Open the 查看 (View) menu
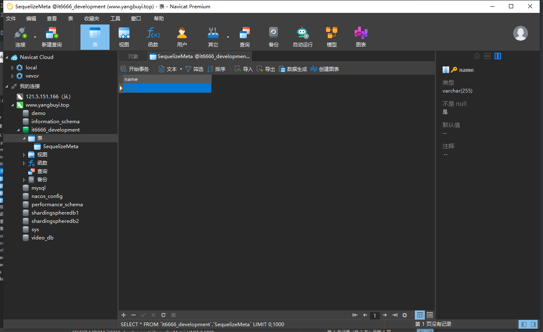This screenshot has height=332, width=543. [x=52, y=19]
